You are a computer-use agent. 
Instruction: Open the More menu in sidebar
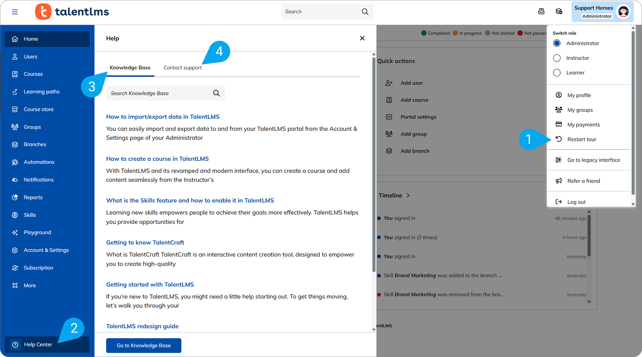coord(47,285)
